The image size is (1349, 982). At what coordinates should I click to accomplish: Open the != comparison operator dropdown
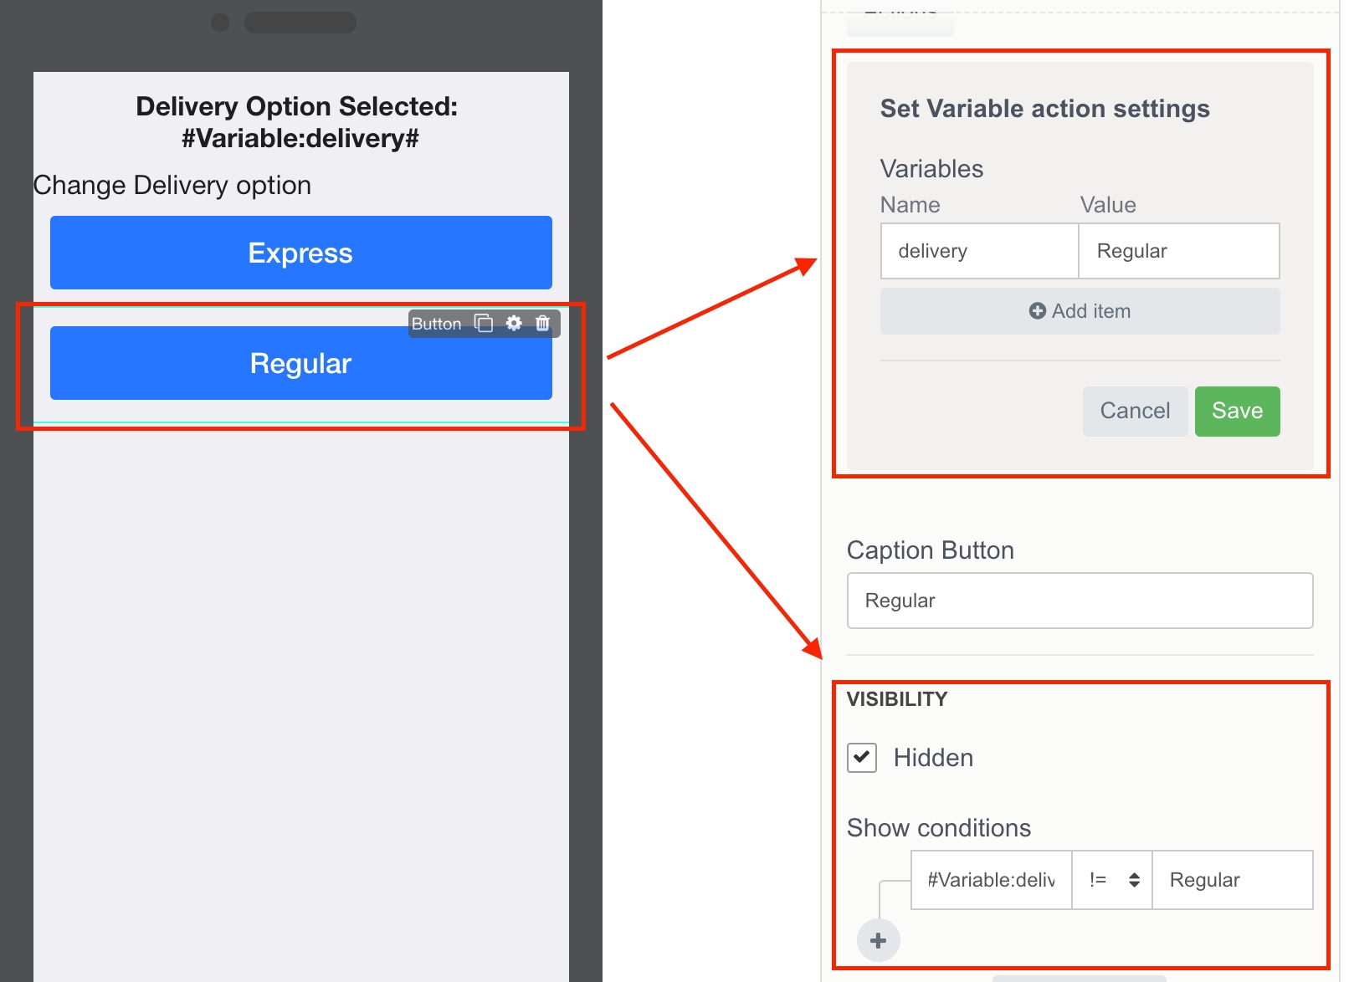pyautogui.click(x=1112, y=880)
